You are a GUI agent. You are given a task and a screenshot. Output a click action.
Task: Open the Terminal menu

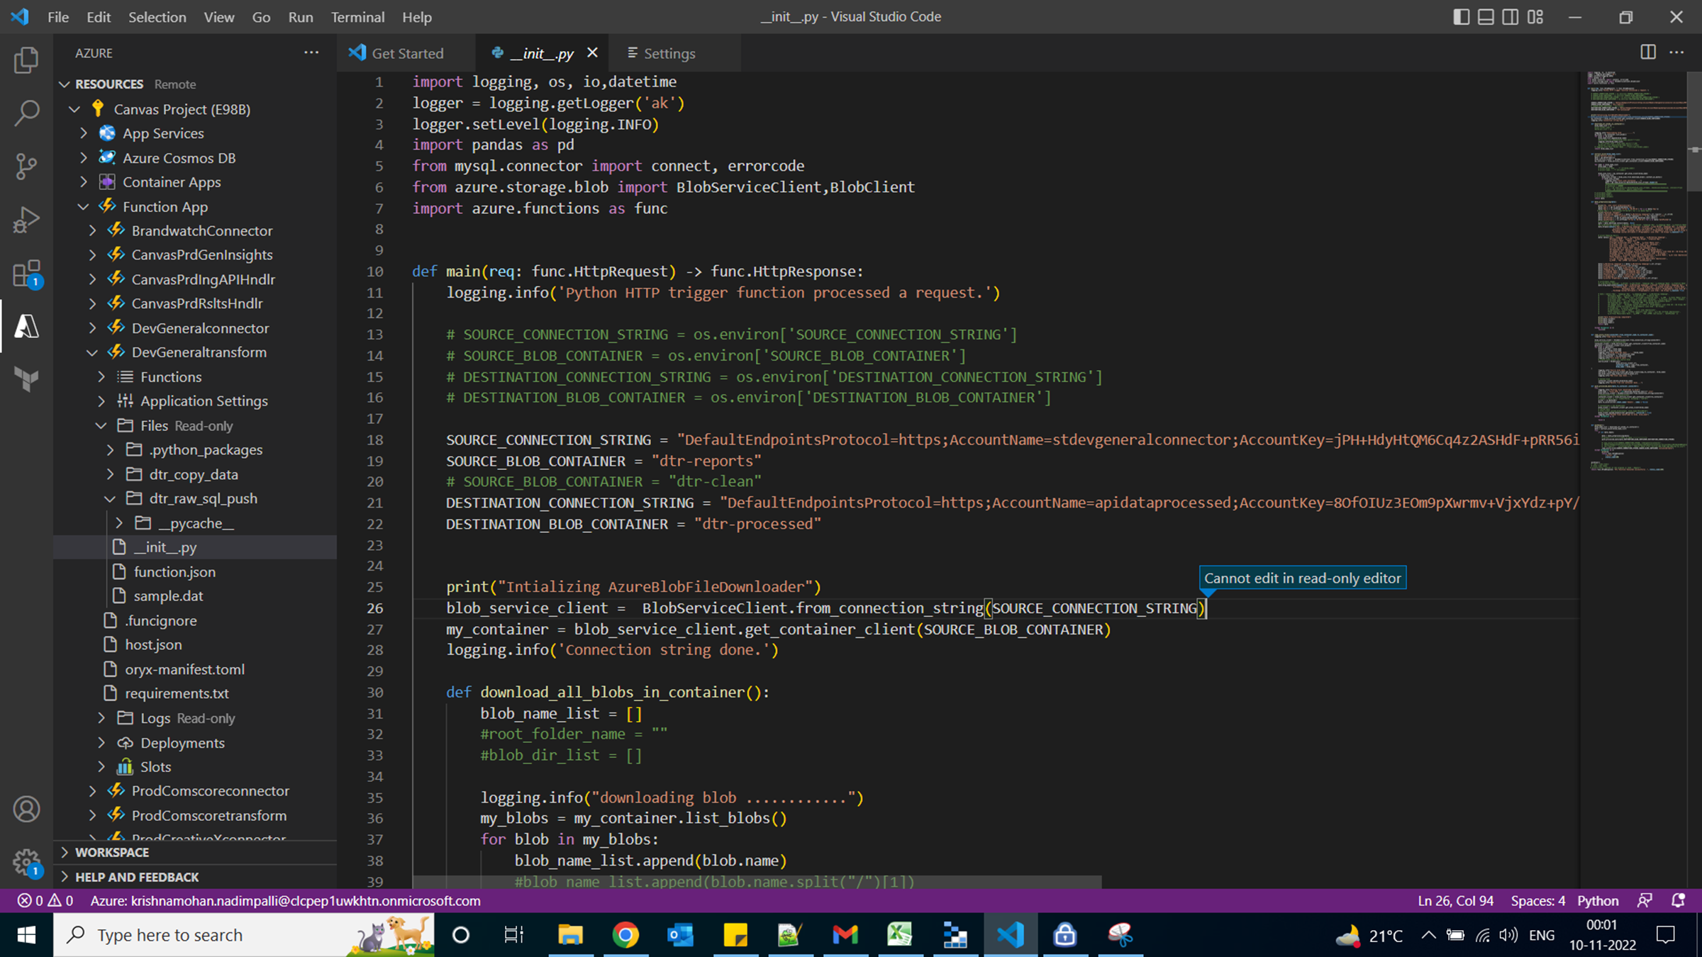tap(357, 16)
